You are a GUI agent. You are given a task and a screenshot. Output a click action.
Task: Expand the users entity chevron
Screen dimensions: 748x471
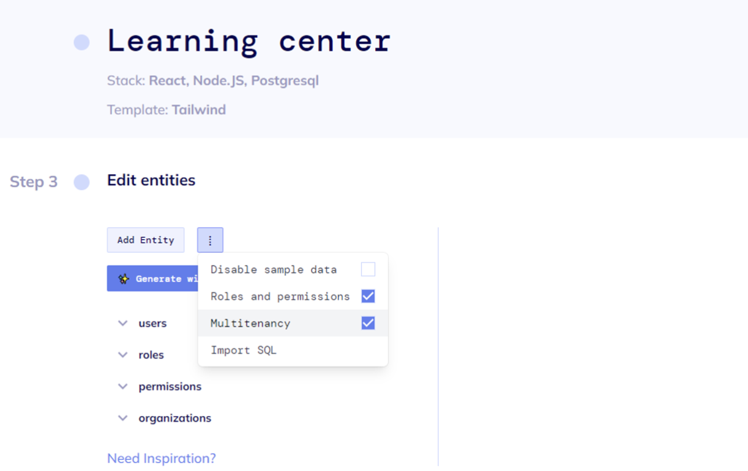coord(123,323)
